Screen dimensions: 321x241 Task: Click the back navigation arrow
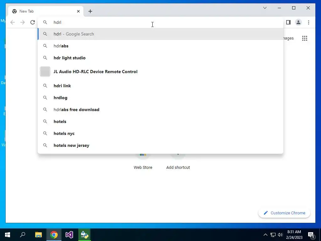[x=13, y=22]
